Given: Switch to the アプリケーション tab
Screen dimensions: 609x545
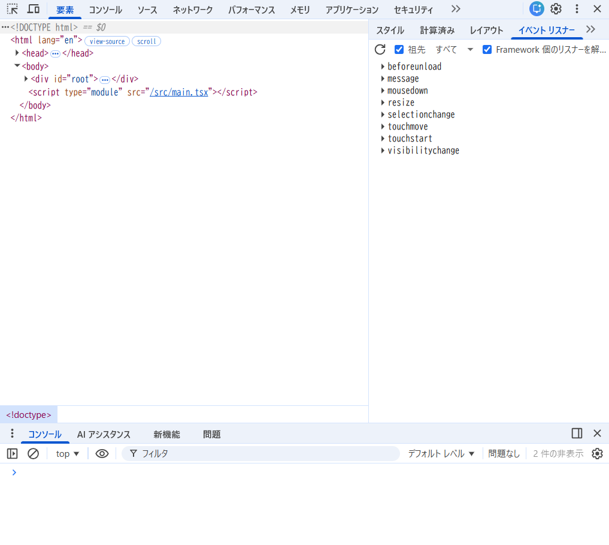Looking at the screenshot, I should 352,10.
